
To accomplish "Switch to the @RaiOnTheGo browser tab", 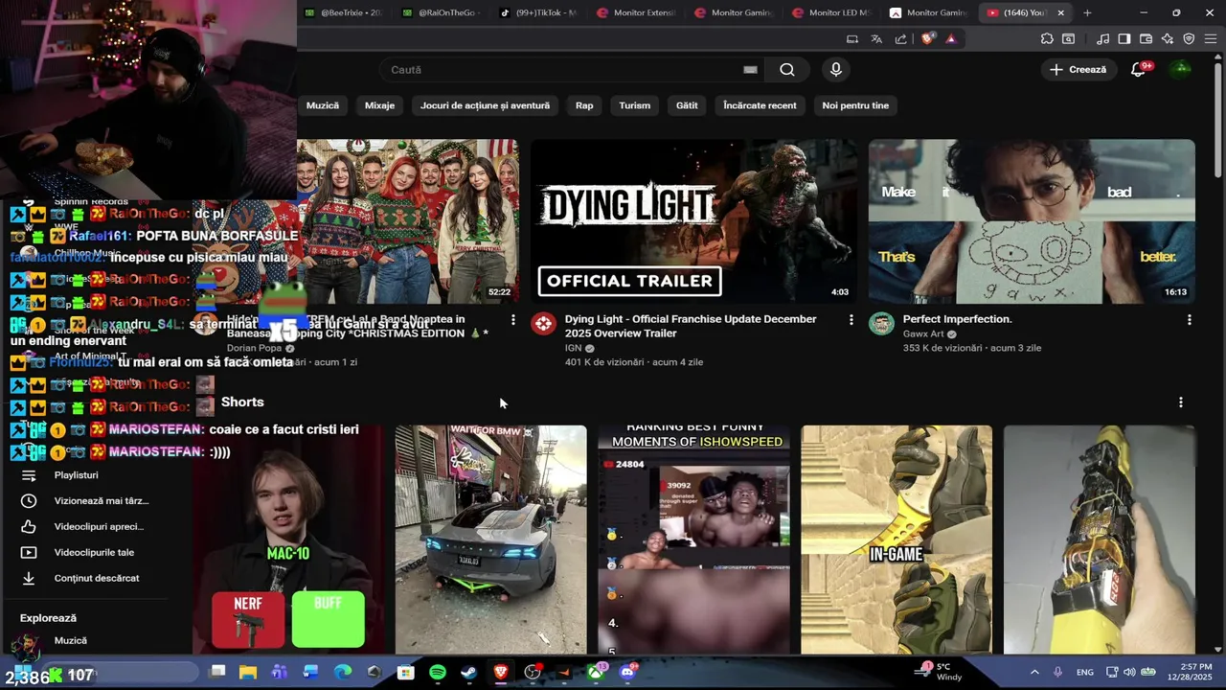I will tap(443, 12).
